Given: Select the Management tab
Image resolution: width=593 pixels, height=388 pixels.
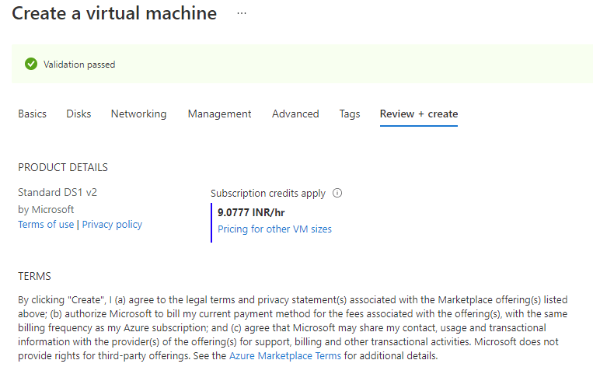Looking at the screenshot, I should [x=219, y=114].
